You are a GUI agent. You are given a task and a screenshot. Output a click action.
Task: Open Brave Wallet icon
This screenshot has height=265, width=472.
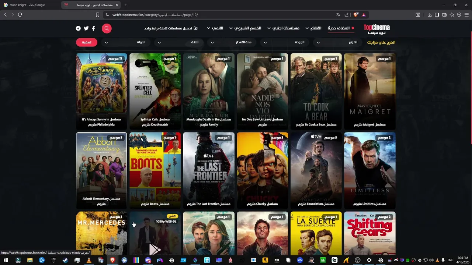(x=444, y=15)
